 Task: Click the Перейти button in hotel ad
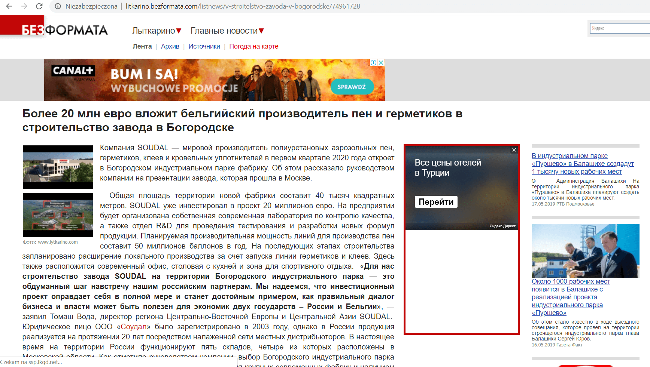(x=436, y=202)
